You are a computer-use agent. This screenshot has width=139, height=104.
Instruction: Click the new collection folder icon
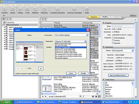tap(4, 19)
